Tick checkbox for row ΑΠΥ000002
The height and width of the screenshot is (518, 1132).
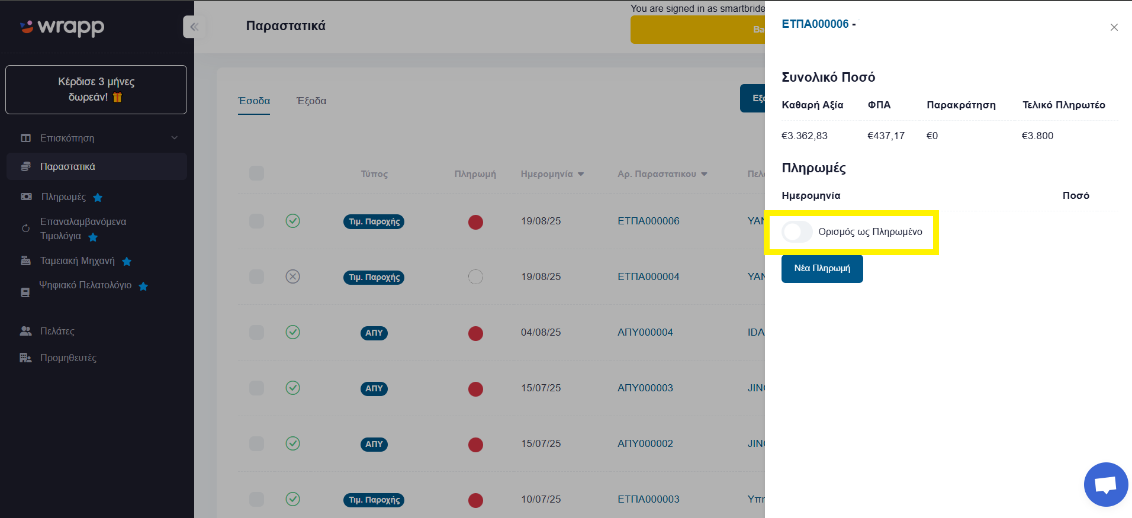click(x=256, y=443)
